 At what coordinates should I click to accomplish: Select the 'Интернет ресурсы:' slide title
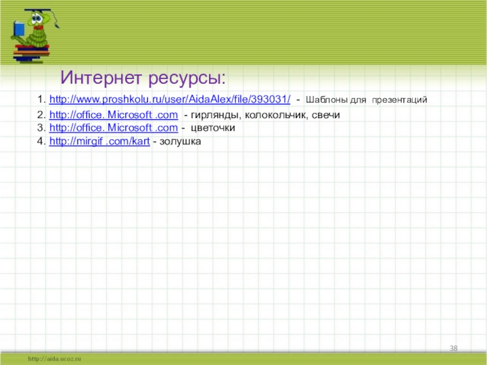[x=143, y=77]
